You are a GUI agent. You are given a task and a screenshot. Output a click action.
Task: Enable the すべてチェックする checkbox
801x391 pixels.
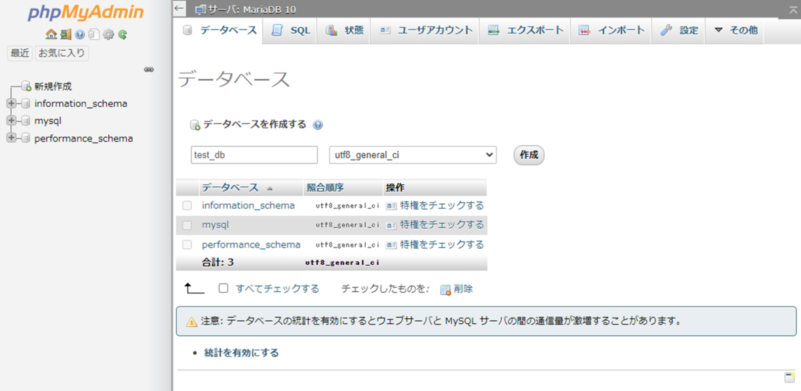[224, 289]
